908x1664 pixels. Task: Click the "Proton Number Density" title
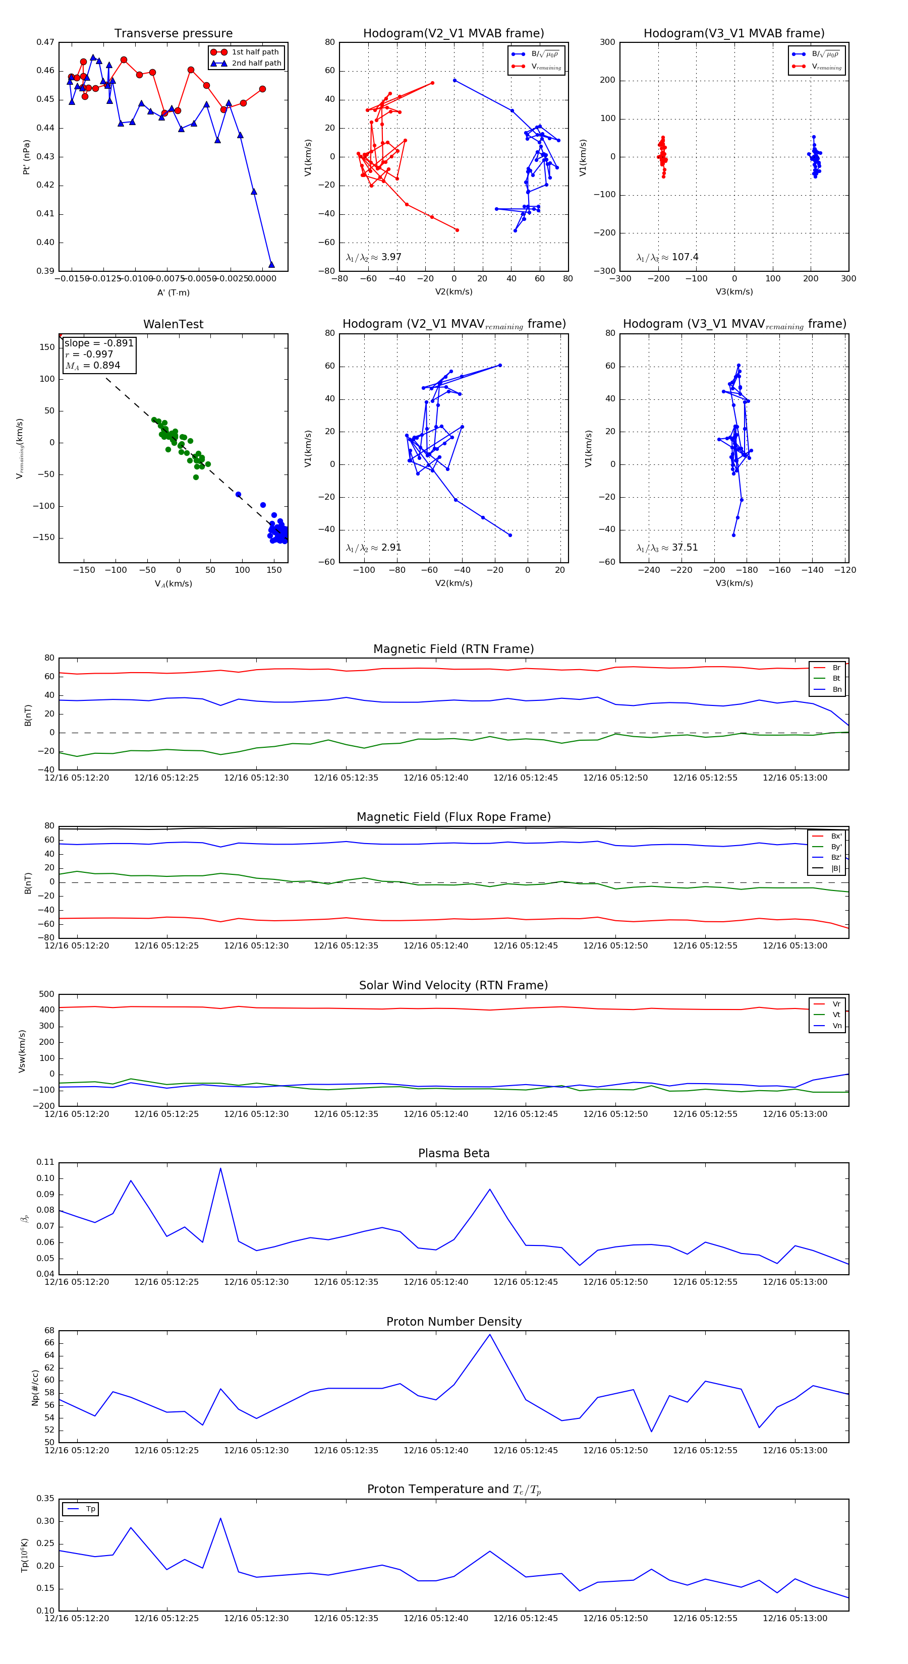tap(453, 1322)
